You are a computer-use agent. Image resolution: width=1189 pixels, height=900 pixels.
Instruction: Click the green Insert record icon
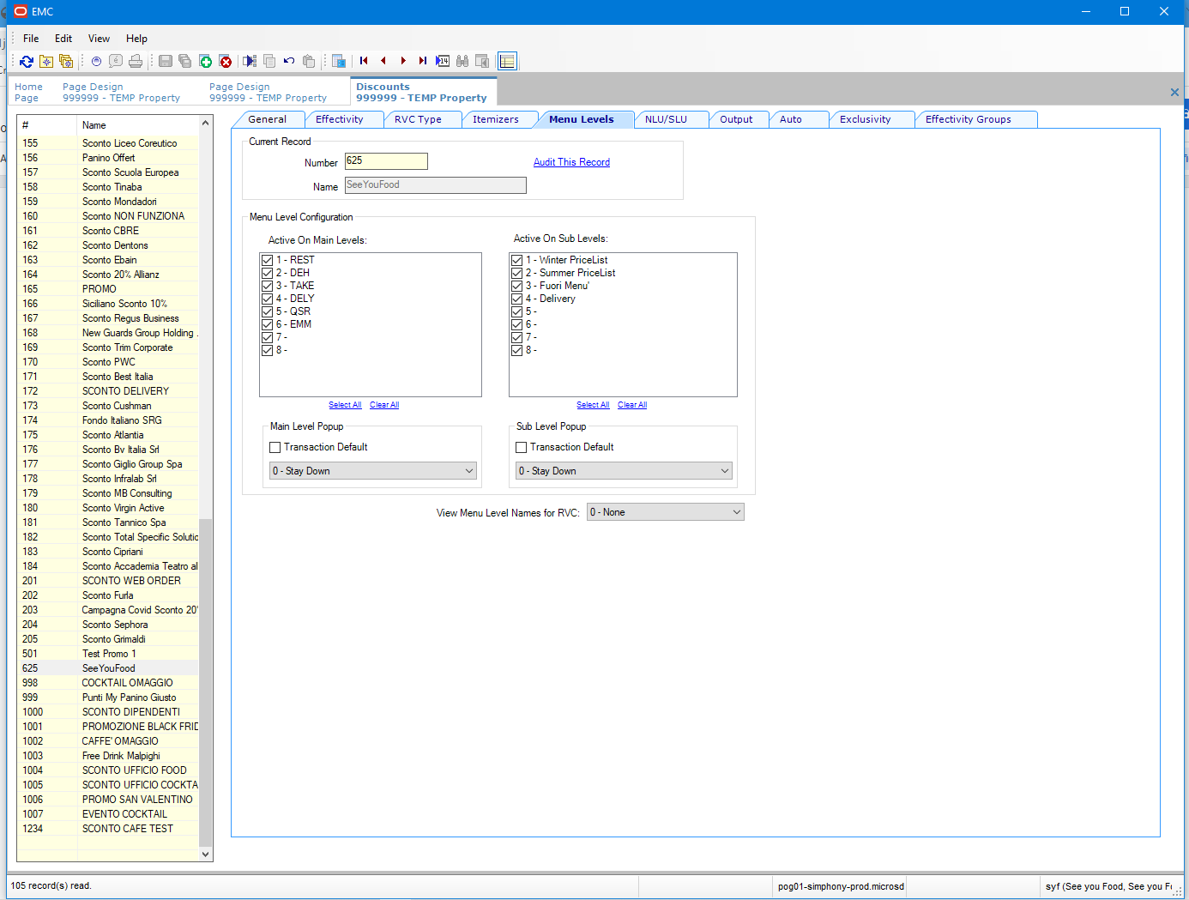(x=206, y=62)
